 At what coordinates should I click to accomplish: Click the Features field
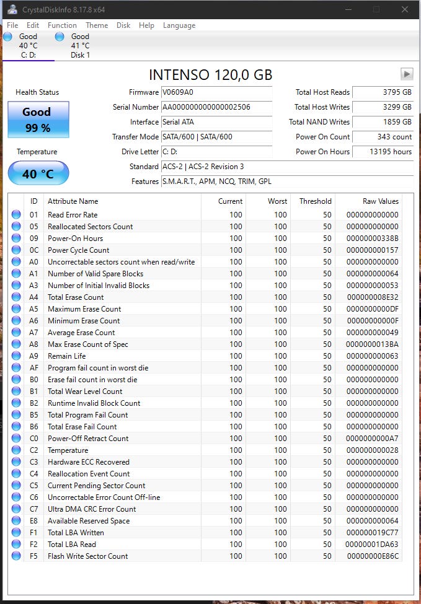click(x=287, y=182)
